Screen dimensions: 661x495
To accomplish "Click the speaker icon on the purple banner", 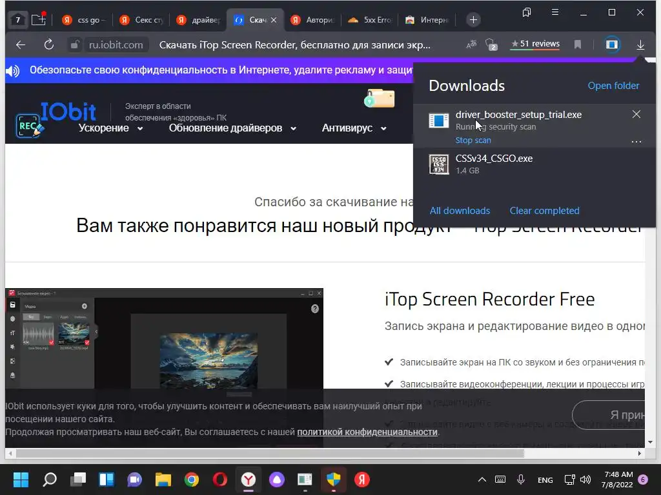I will [13, 71].
